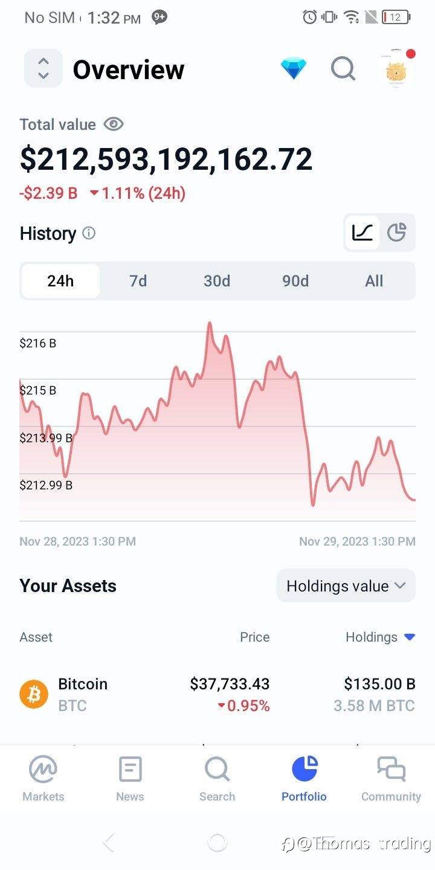Tap the Android back navigation arrow
The height and width of the screenshot is (870, 435).
click(x=109, y=842)
